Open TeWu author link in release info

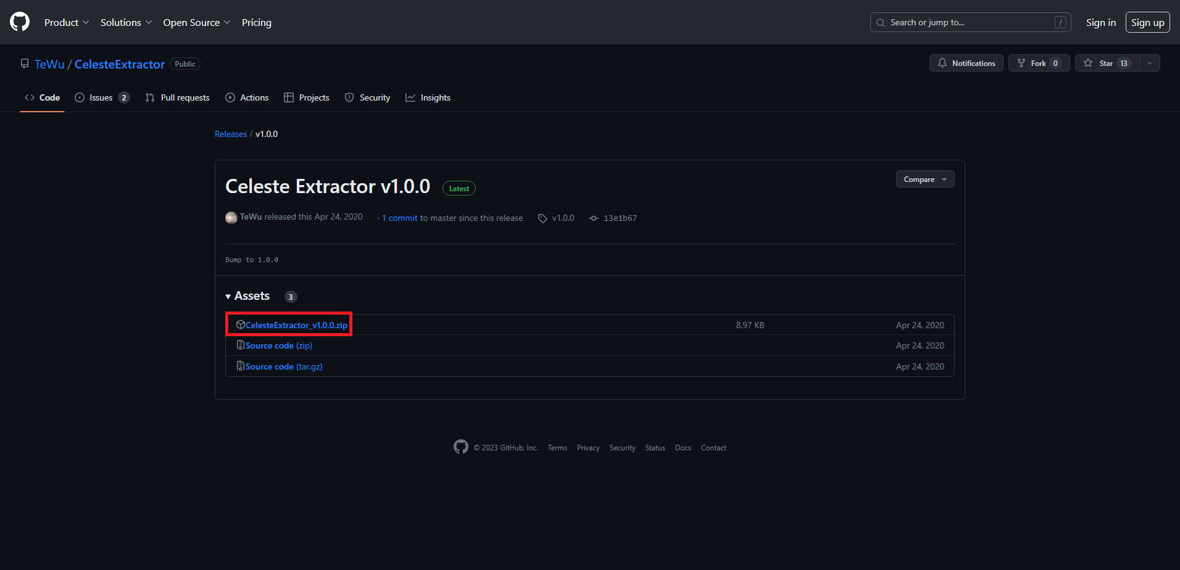point(251,217)
